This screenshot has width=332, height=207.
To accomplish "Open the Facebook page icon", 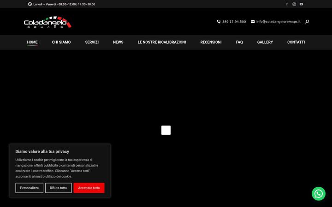I will click(x=287, y=4).
